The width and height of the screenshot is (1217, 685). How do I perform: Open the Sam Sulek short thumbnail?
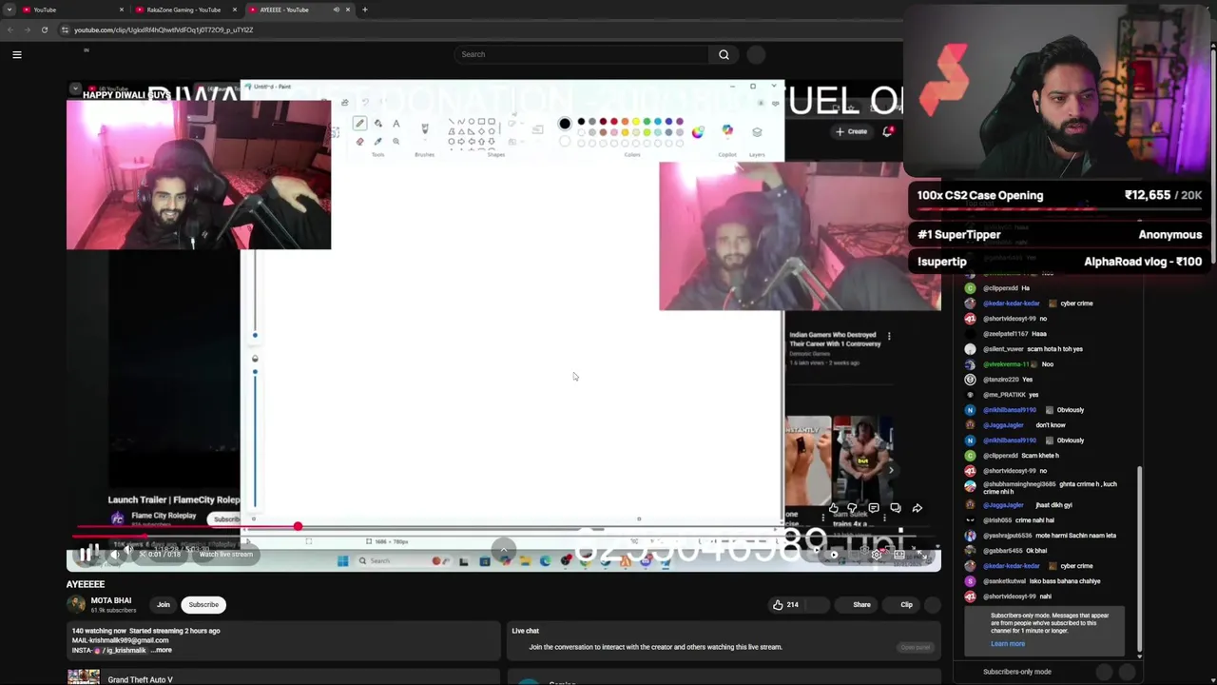click(863, 460)
